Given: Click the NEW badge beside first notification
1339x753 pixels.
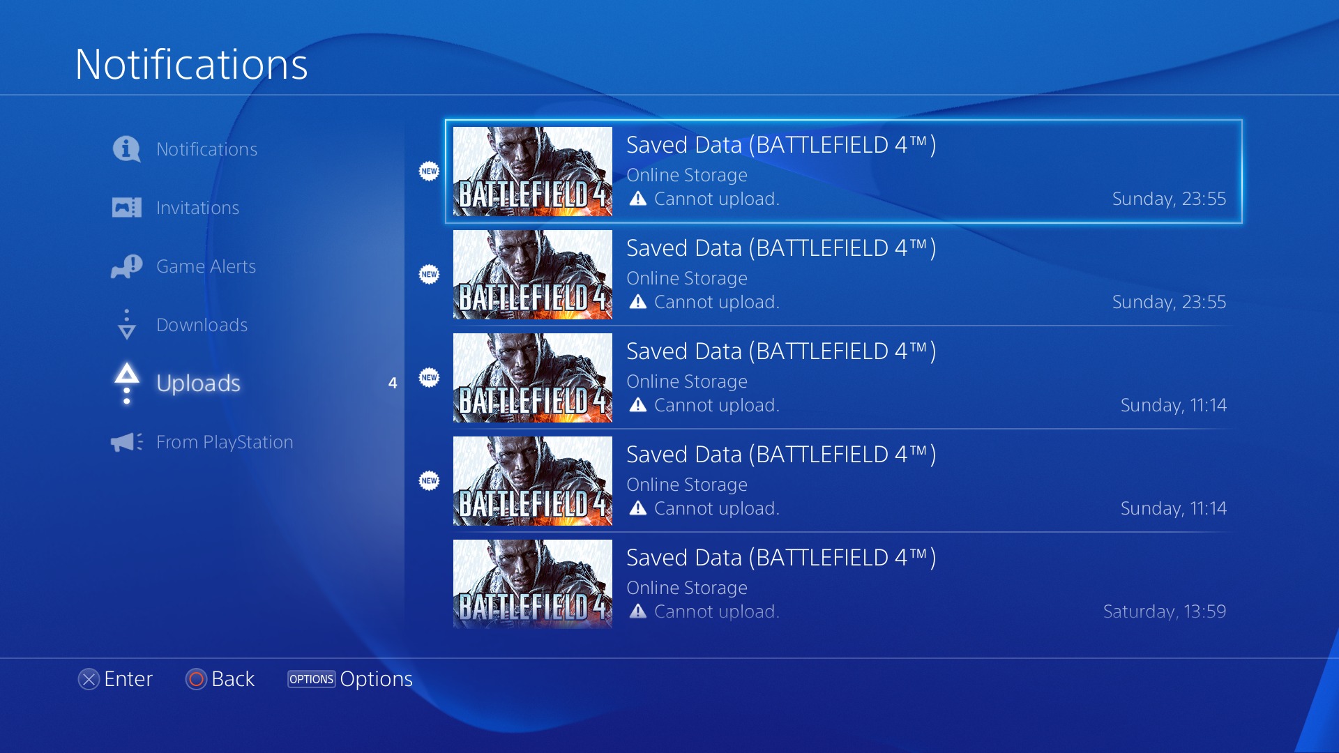Looking at the screenshot, I should pos(429,171).
